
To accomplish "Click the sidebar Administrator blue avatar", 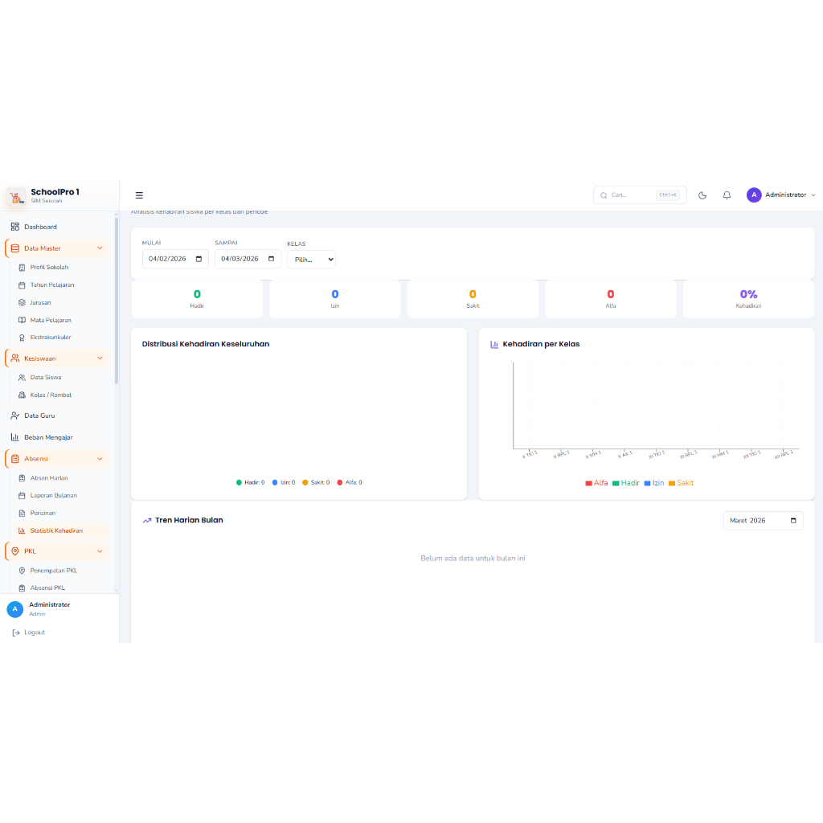I will (x=14, y=609).
